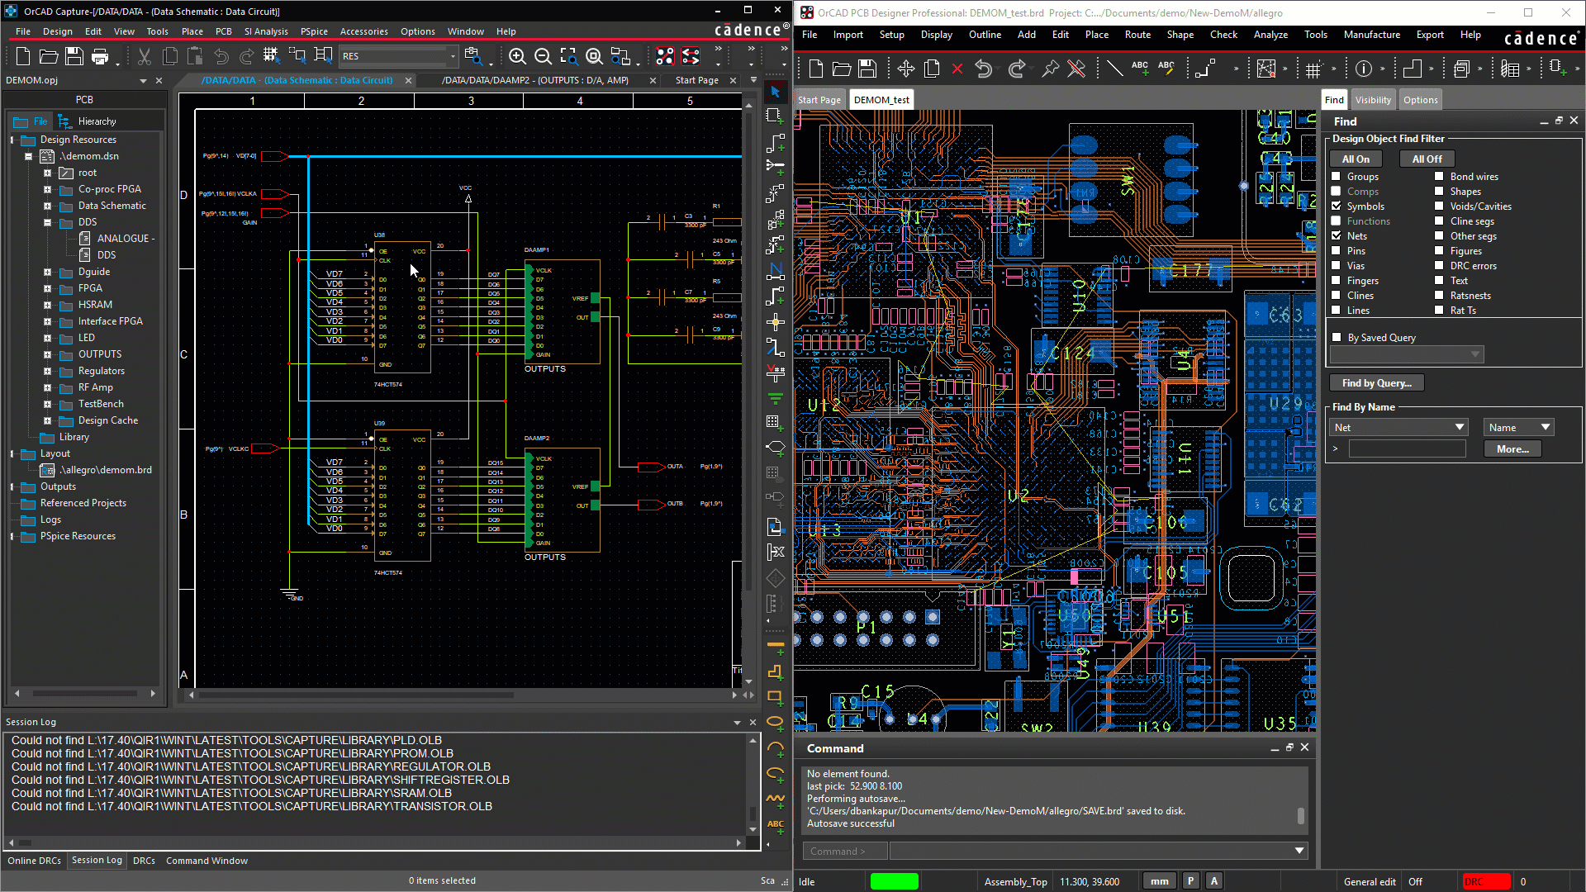Open the RES part selector dropdown in Capture
Screen dimensions: 1586x892
coord(453,56)
